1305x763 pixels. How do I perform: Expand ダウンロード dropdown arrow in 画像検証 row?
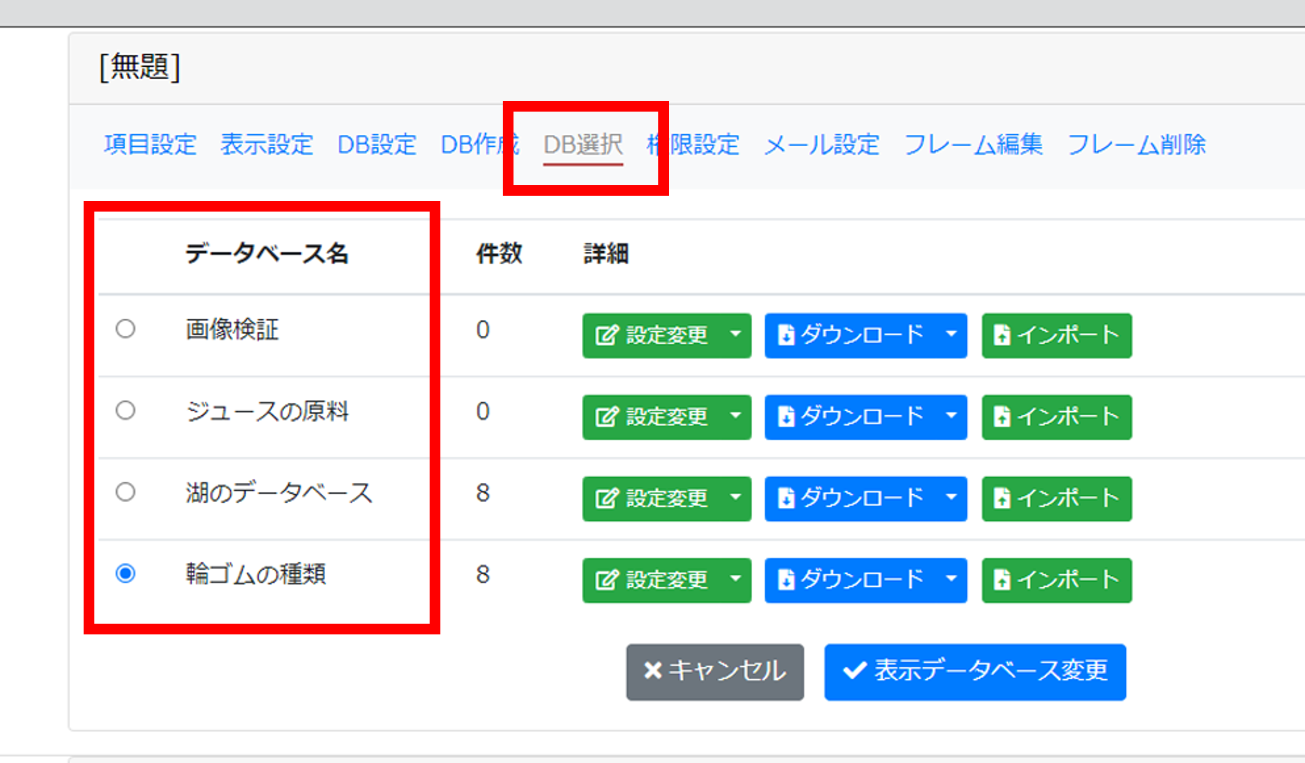click(951, 335)
